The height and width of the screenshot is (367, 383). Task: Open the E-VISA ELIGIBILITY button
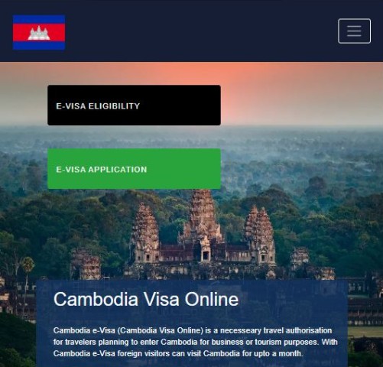point(134,106)
